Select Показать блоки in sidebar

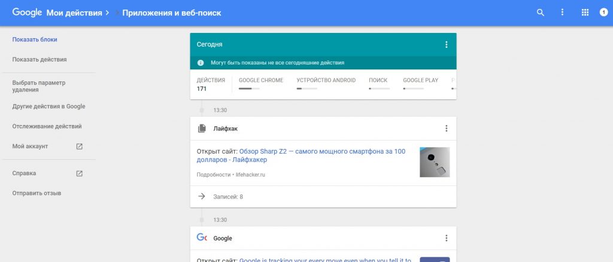tap(34, 39)
